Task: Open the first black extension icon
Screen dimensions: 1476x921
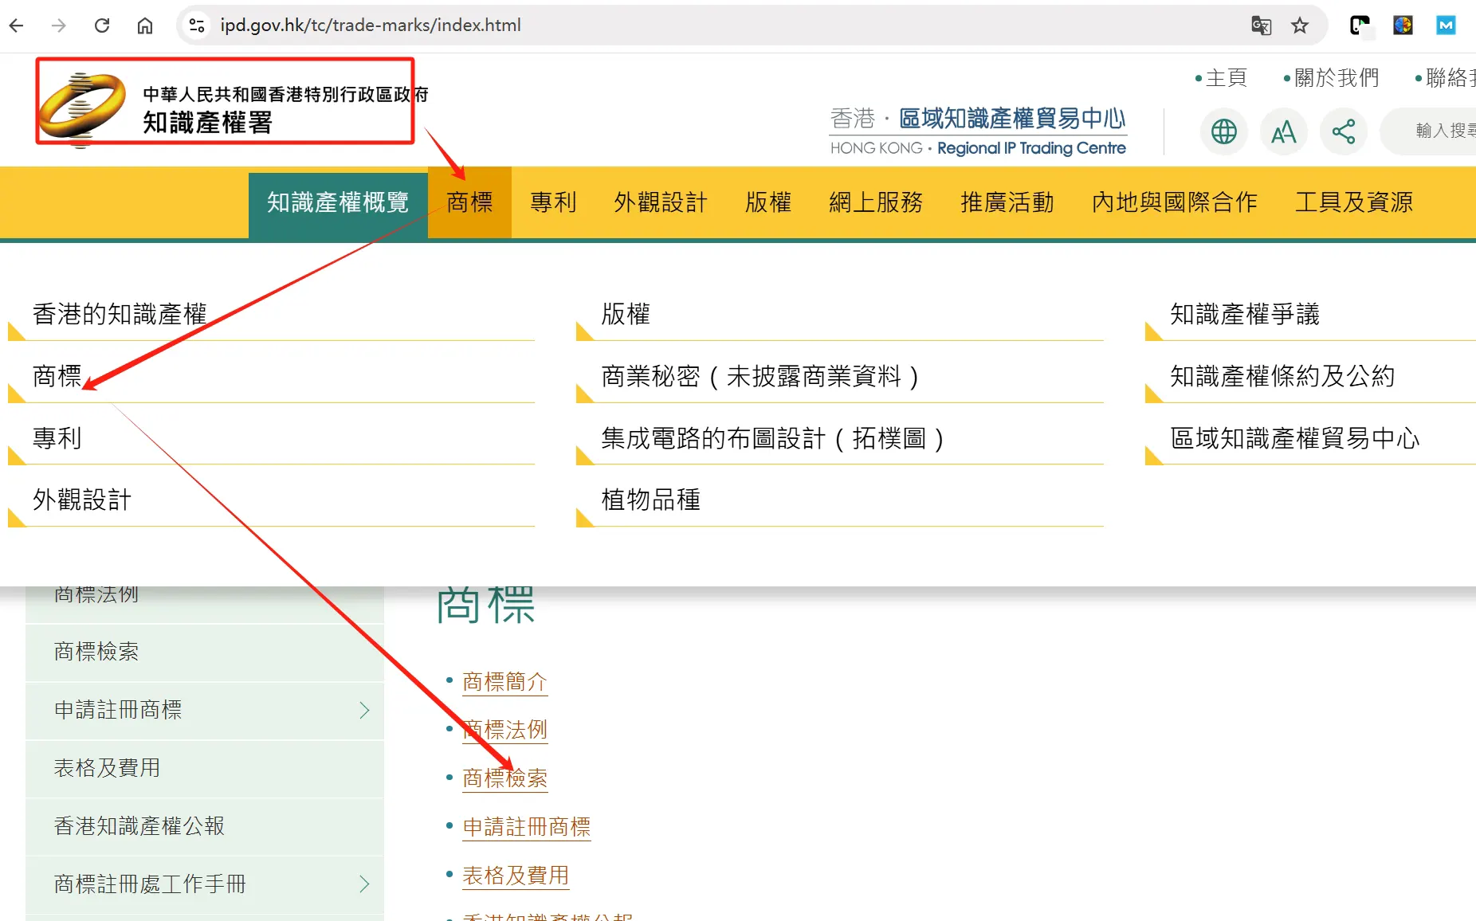Action: coord(1360,25)
